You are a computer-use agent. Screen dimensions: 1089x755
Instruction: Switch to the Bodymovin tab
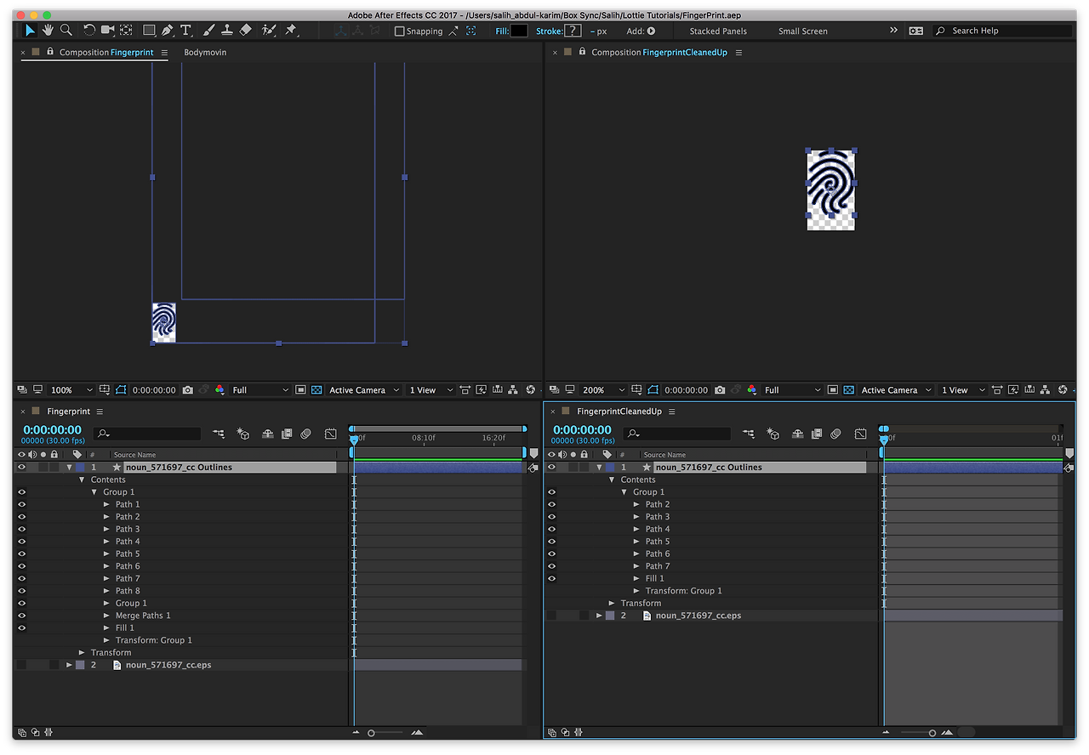[x=205, y=53]
